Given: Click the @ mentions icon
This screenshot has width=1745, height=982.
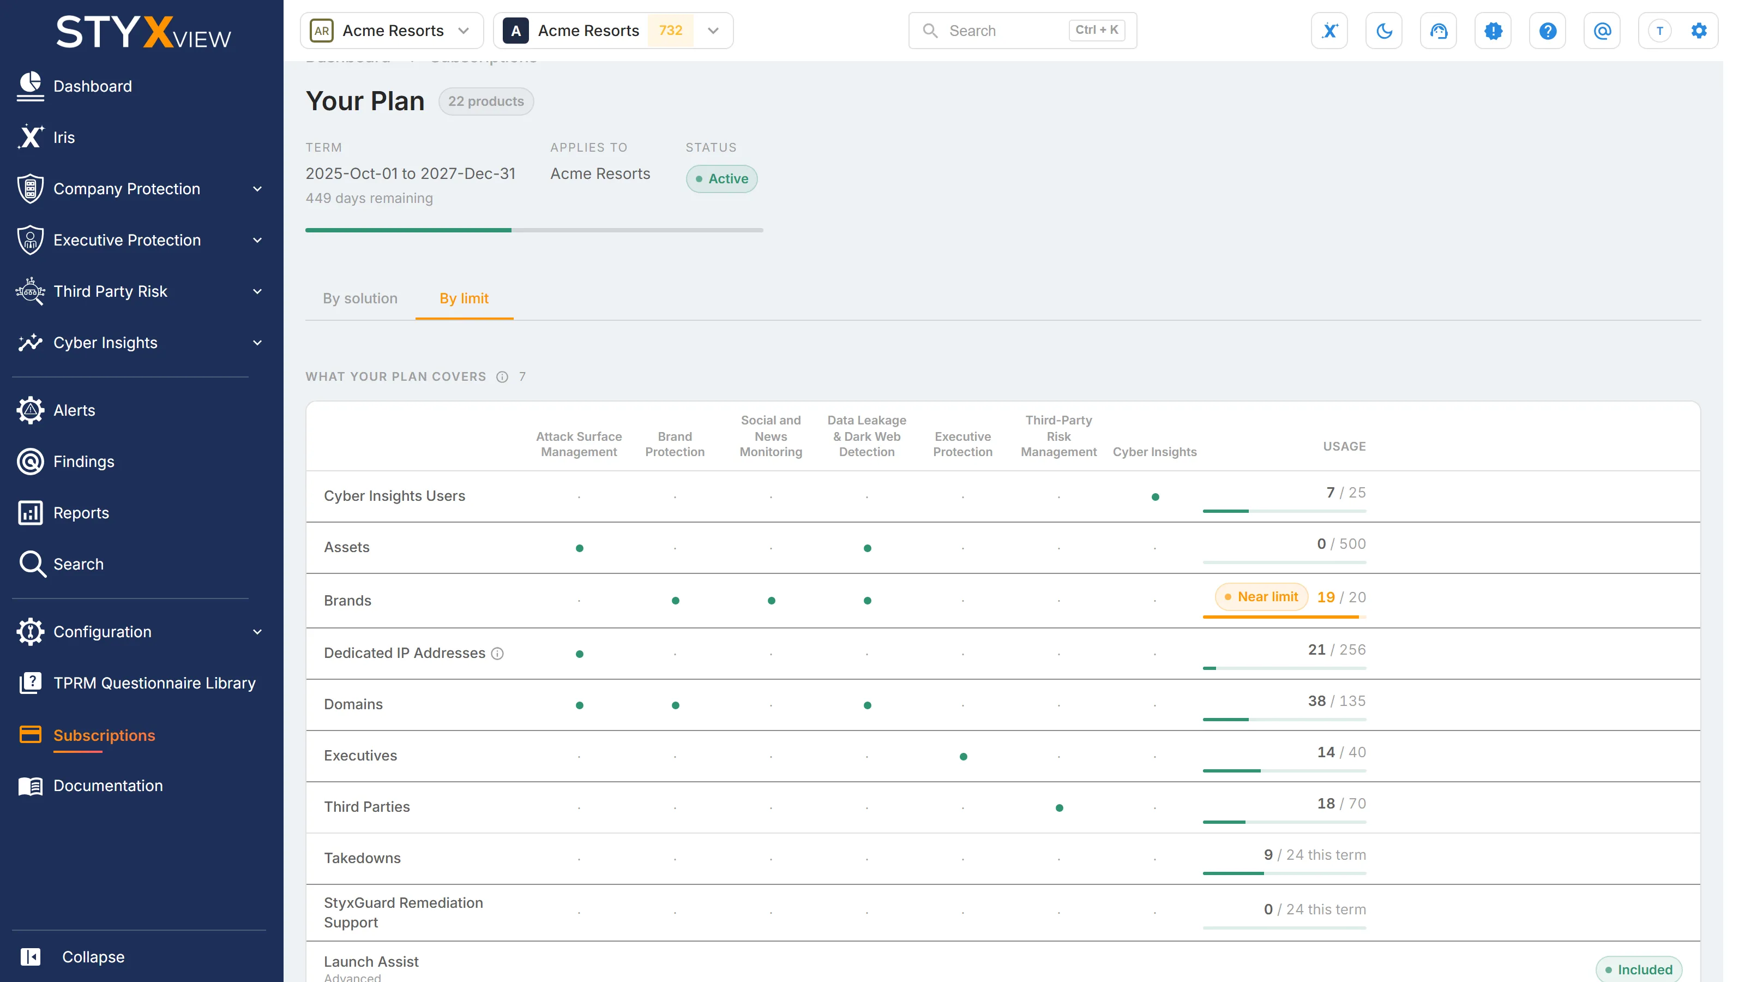Looking at the screenshot, I should tap(1602, 31).
